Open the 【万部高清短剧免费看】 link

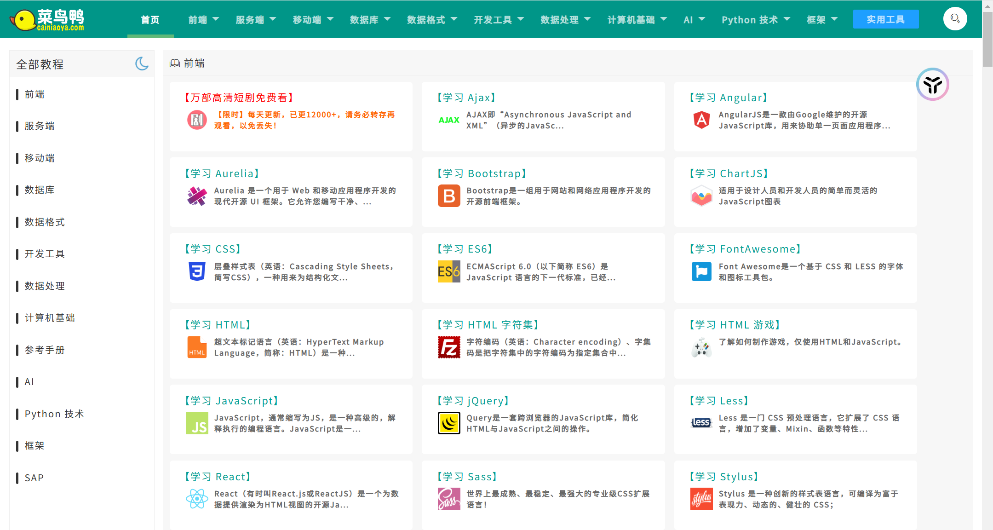pyautogui.click(x=239, y=98)
